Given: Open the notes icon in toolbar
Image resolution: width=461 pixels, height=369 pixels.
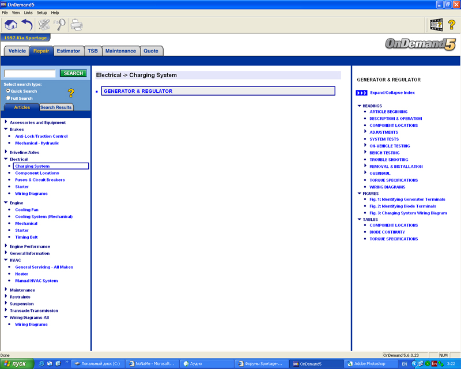Looking at the screenshot, I should click(x=44, y=24).
